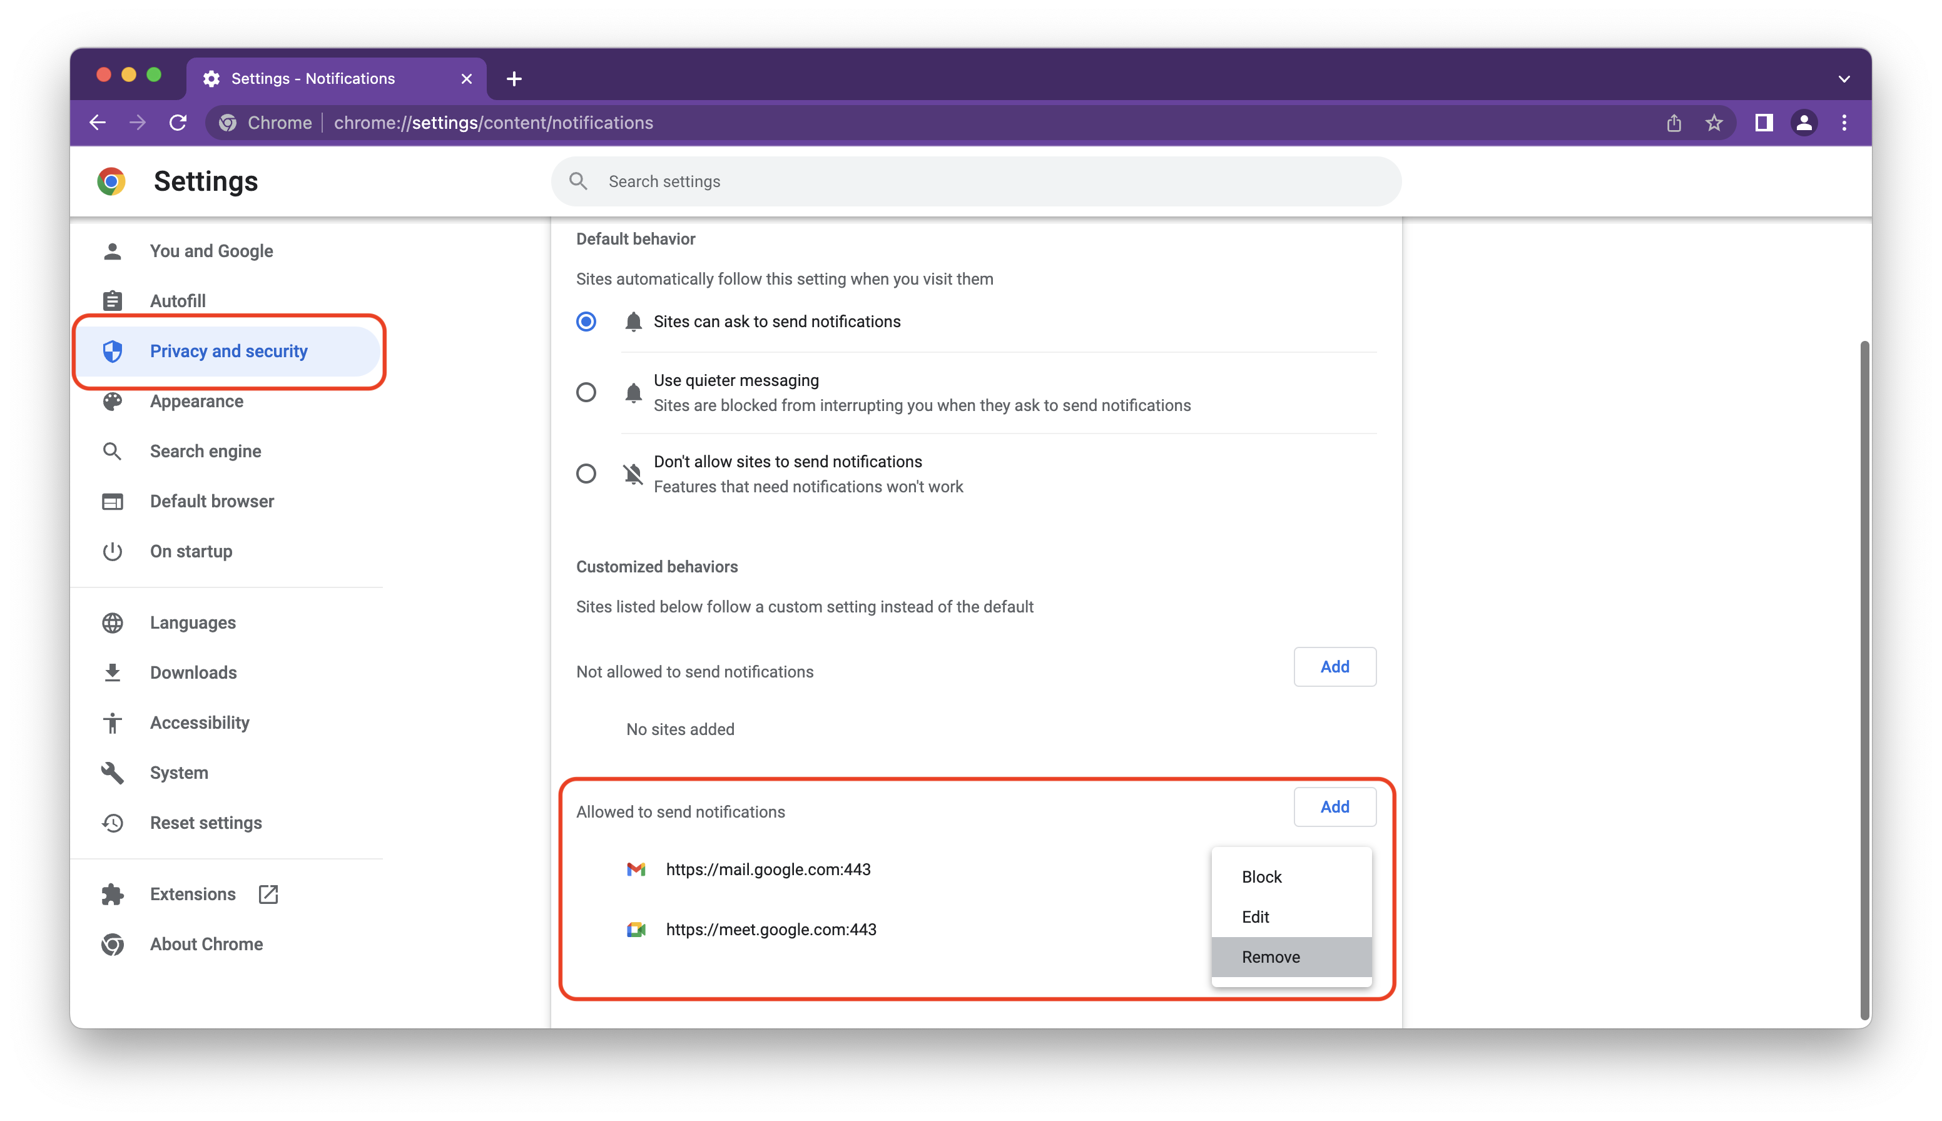
Task: Click the crossed-out bell icon
Action: click(633, 474)
